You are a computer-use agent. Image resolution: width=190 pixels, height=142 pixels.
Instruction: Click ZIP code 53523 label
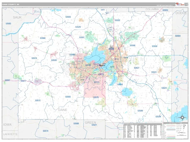164,88
